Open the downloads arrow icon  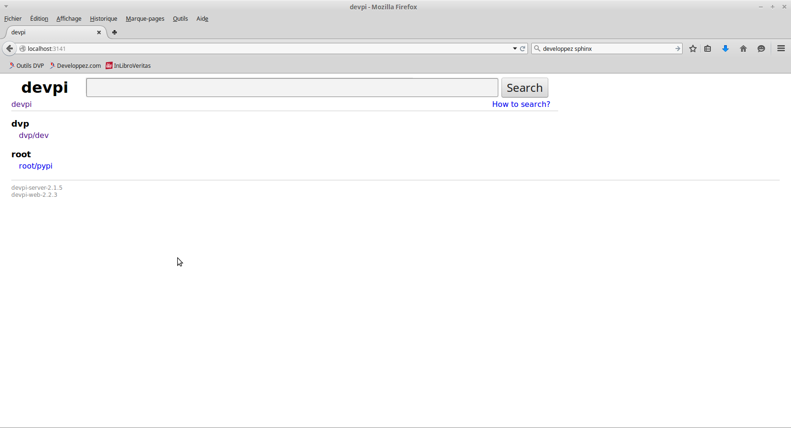[x=725, y=48]
